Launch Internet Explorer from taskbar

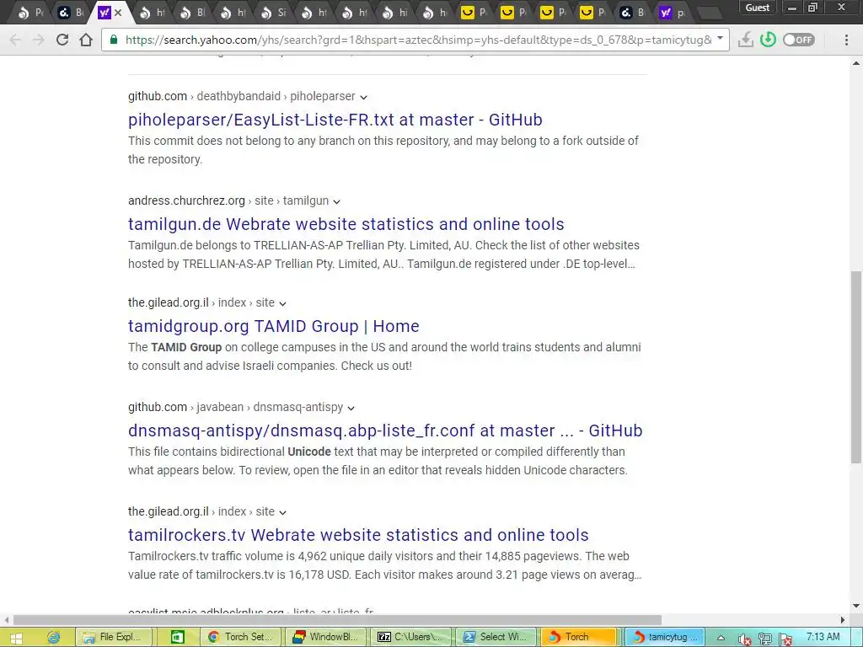[x=53, y=637]
